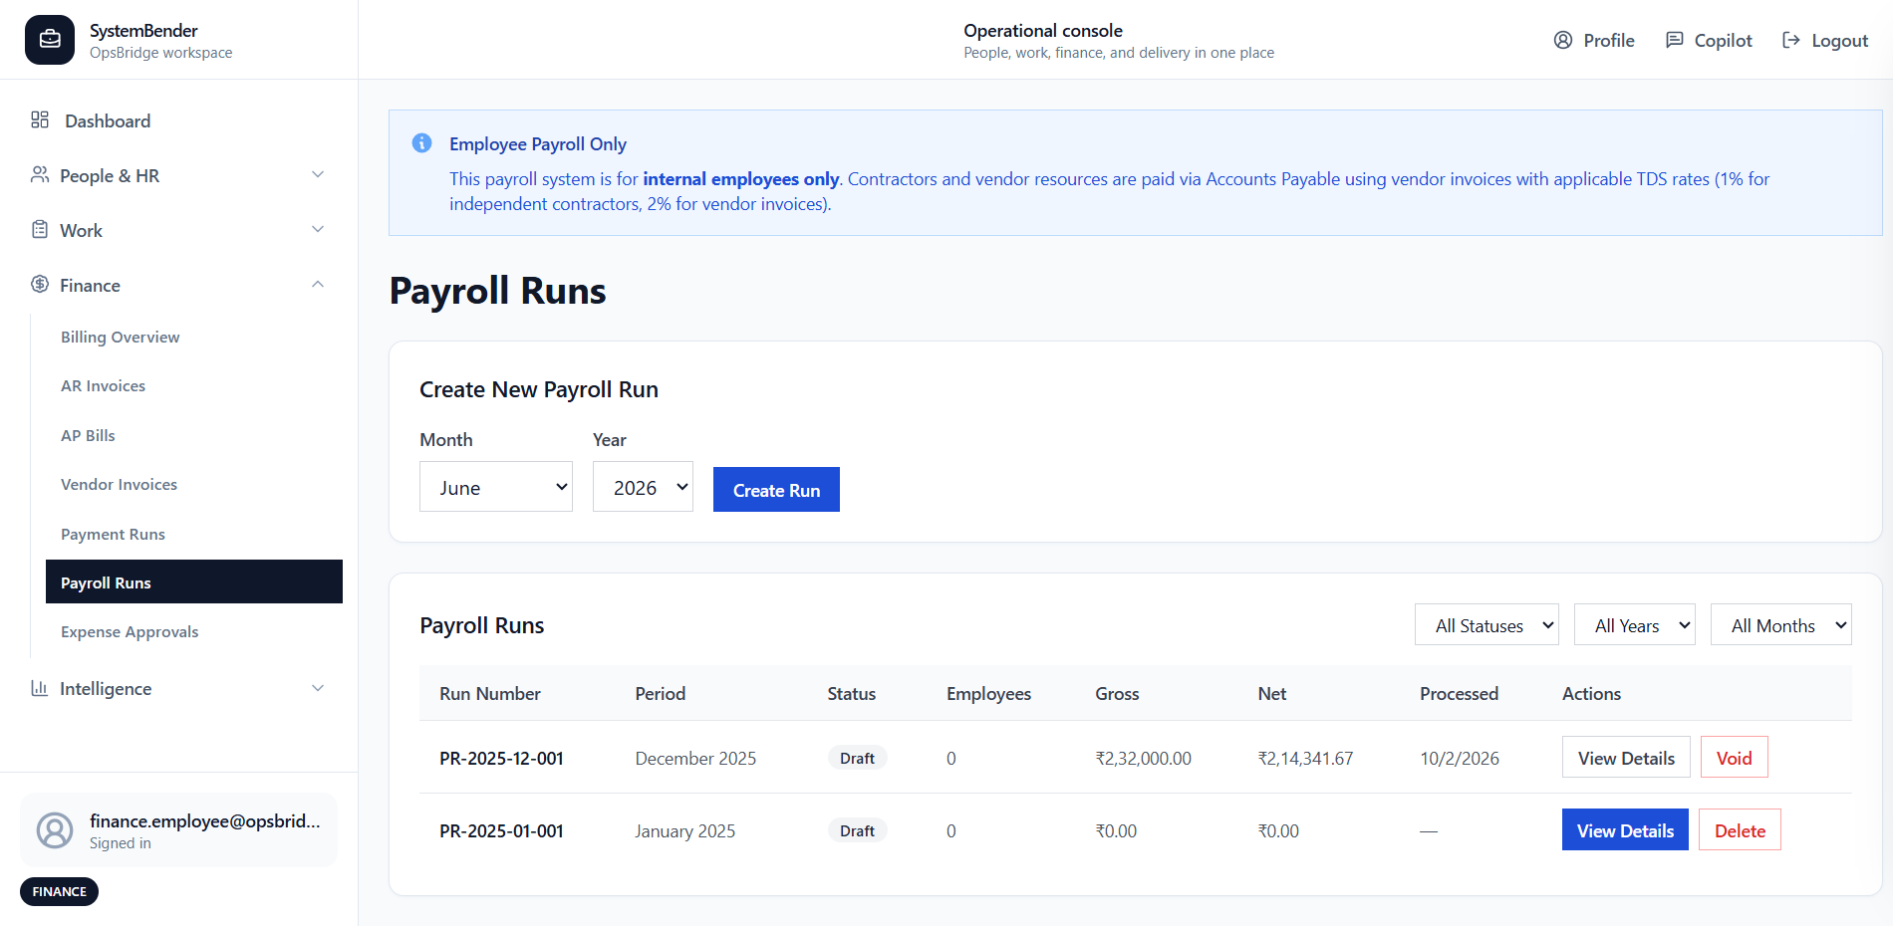The width and height of the screenshot is (1893, 926).
Task: Click the Logout arrow icon
Action: click(x=1791, y=40)
